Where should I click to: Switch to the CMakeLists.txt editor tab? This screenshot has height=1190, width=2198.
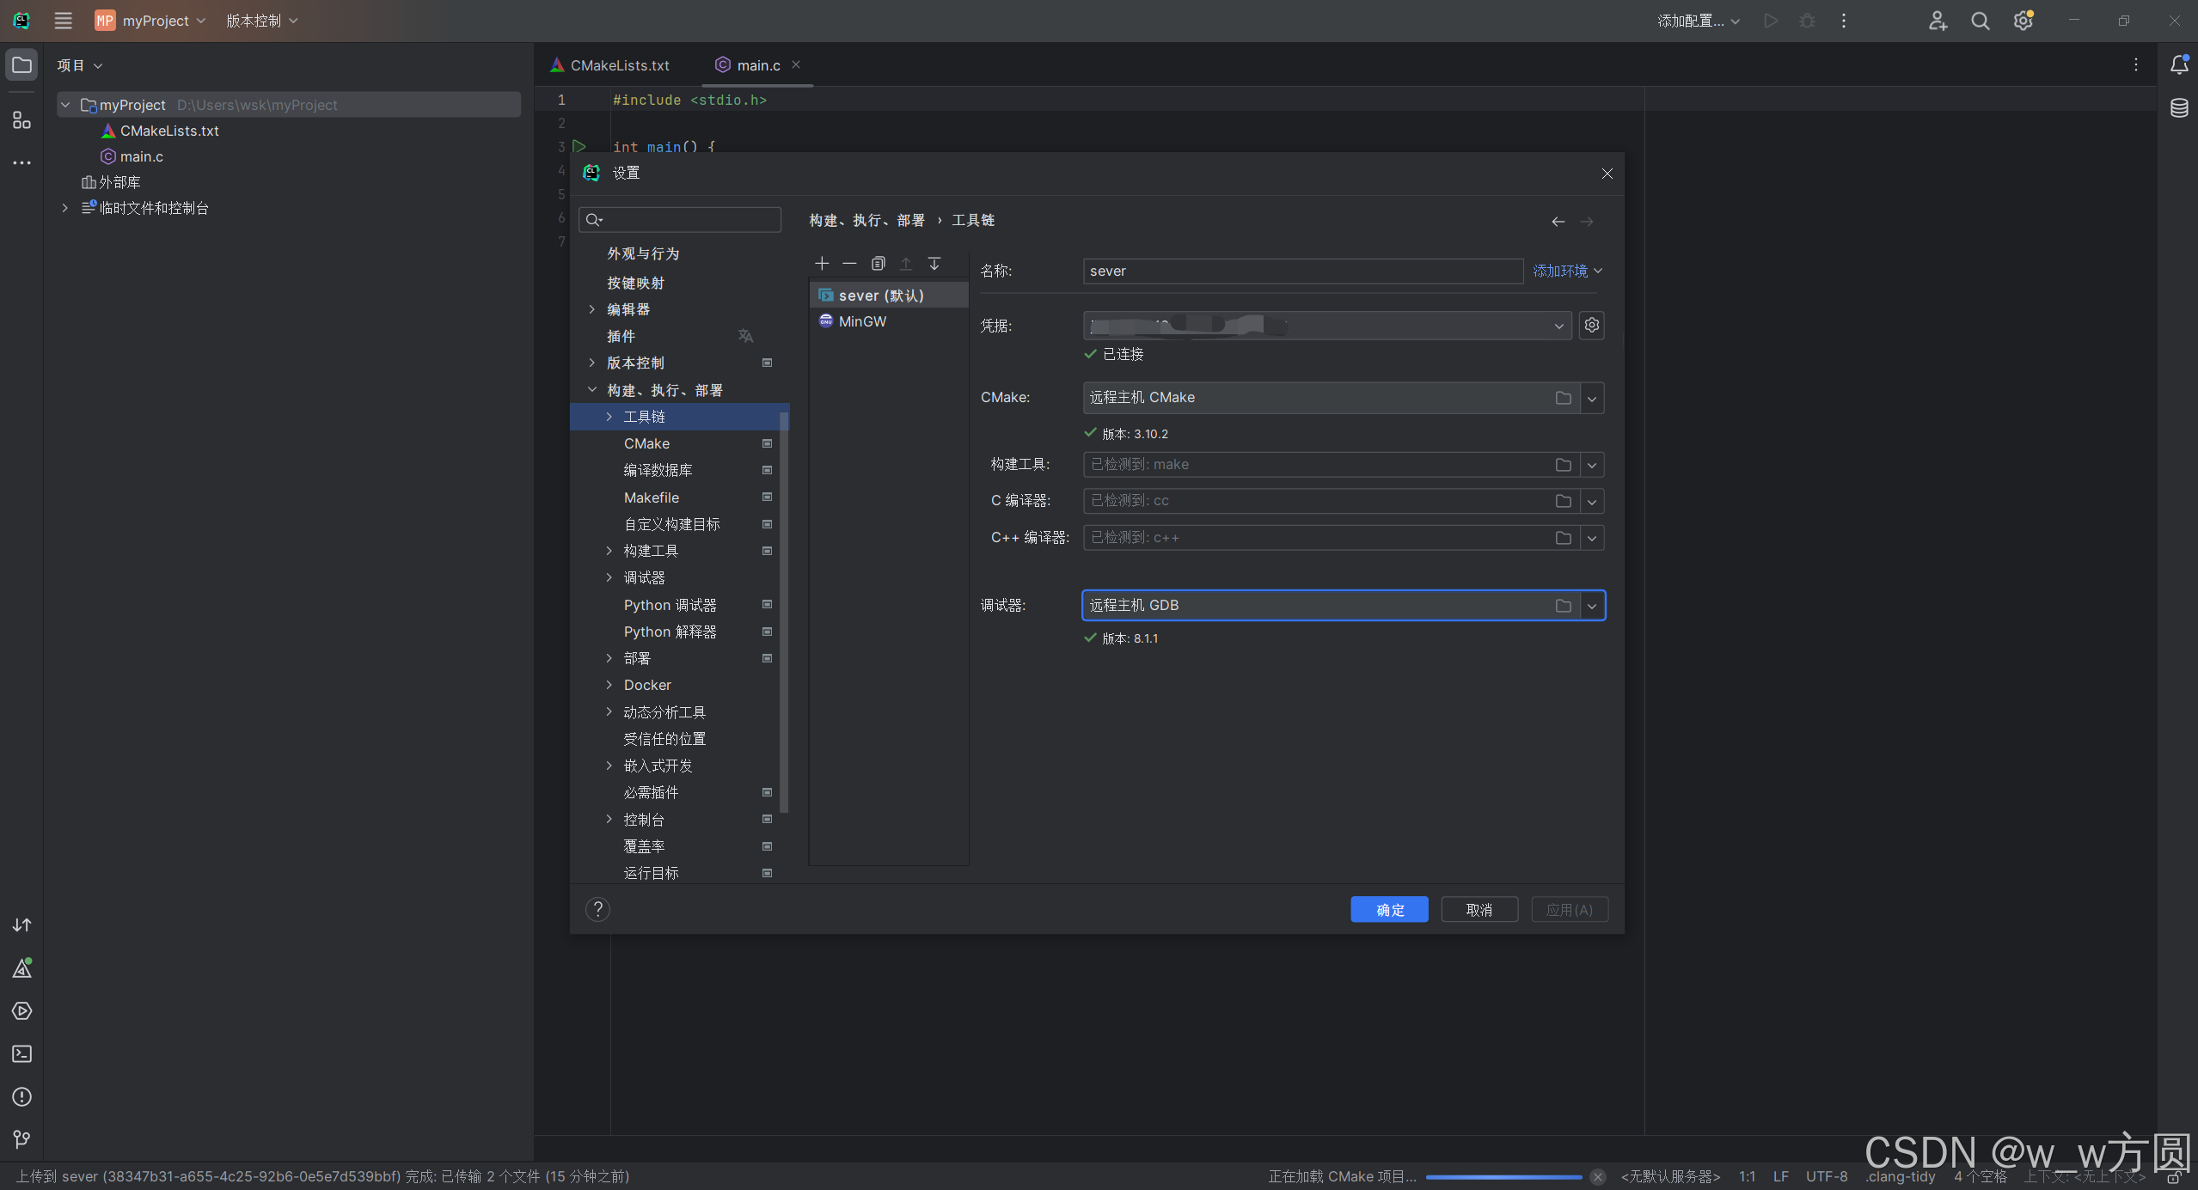(610, 65)
